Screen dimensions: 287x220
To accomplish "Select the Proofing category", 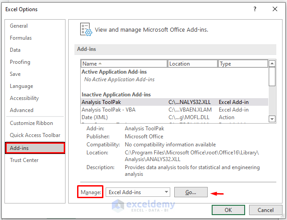I will click(x=20, y=62).
